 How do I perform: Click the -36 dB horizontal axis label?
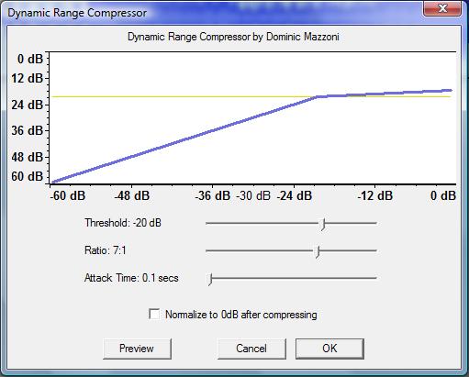click(x=213, y=195)
